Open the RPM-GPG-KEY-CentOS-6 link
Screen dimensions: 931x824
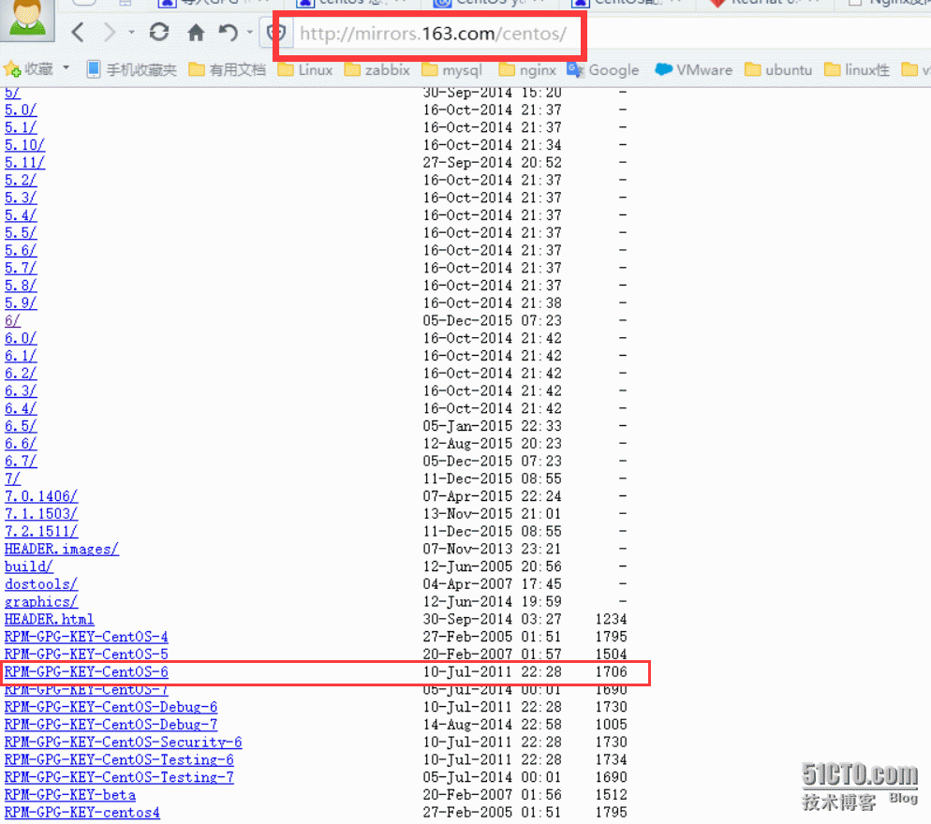[x=86, y=672]
